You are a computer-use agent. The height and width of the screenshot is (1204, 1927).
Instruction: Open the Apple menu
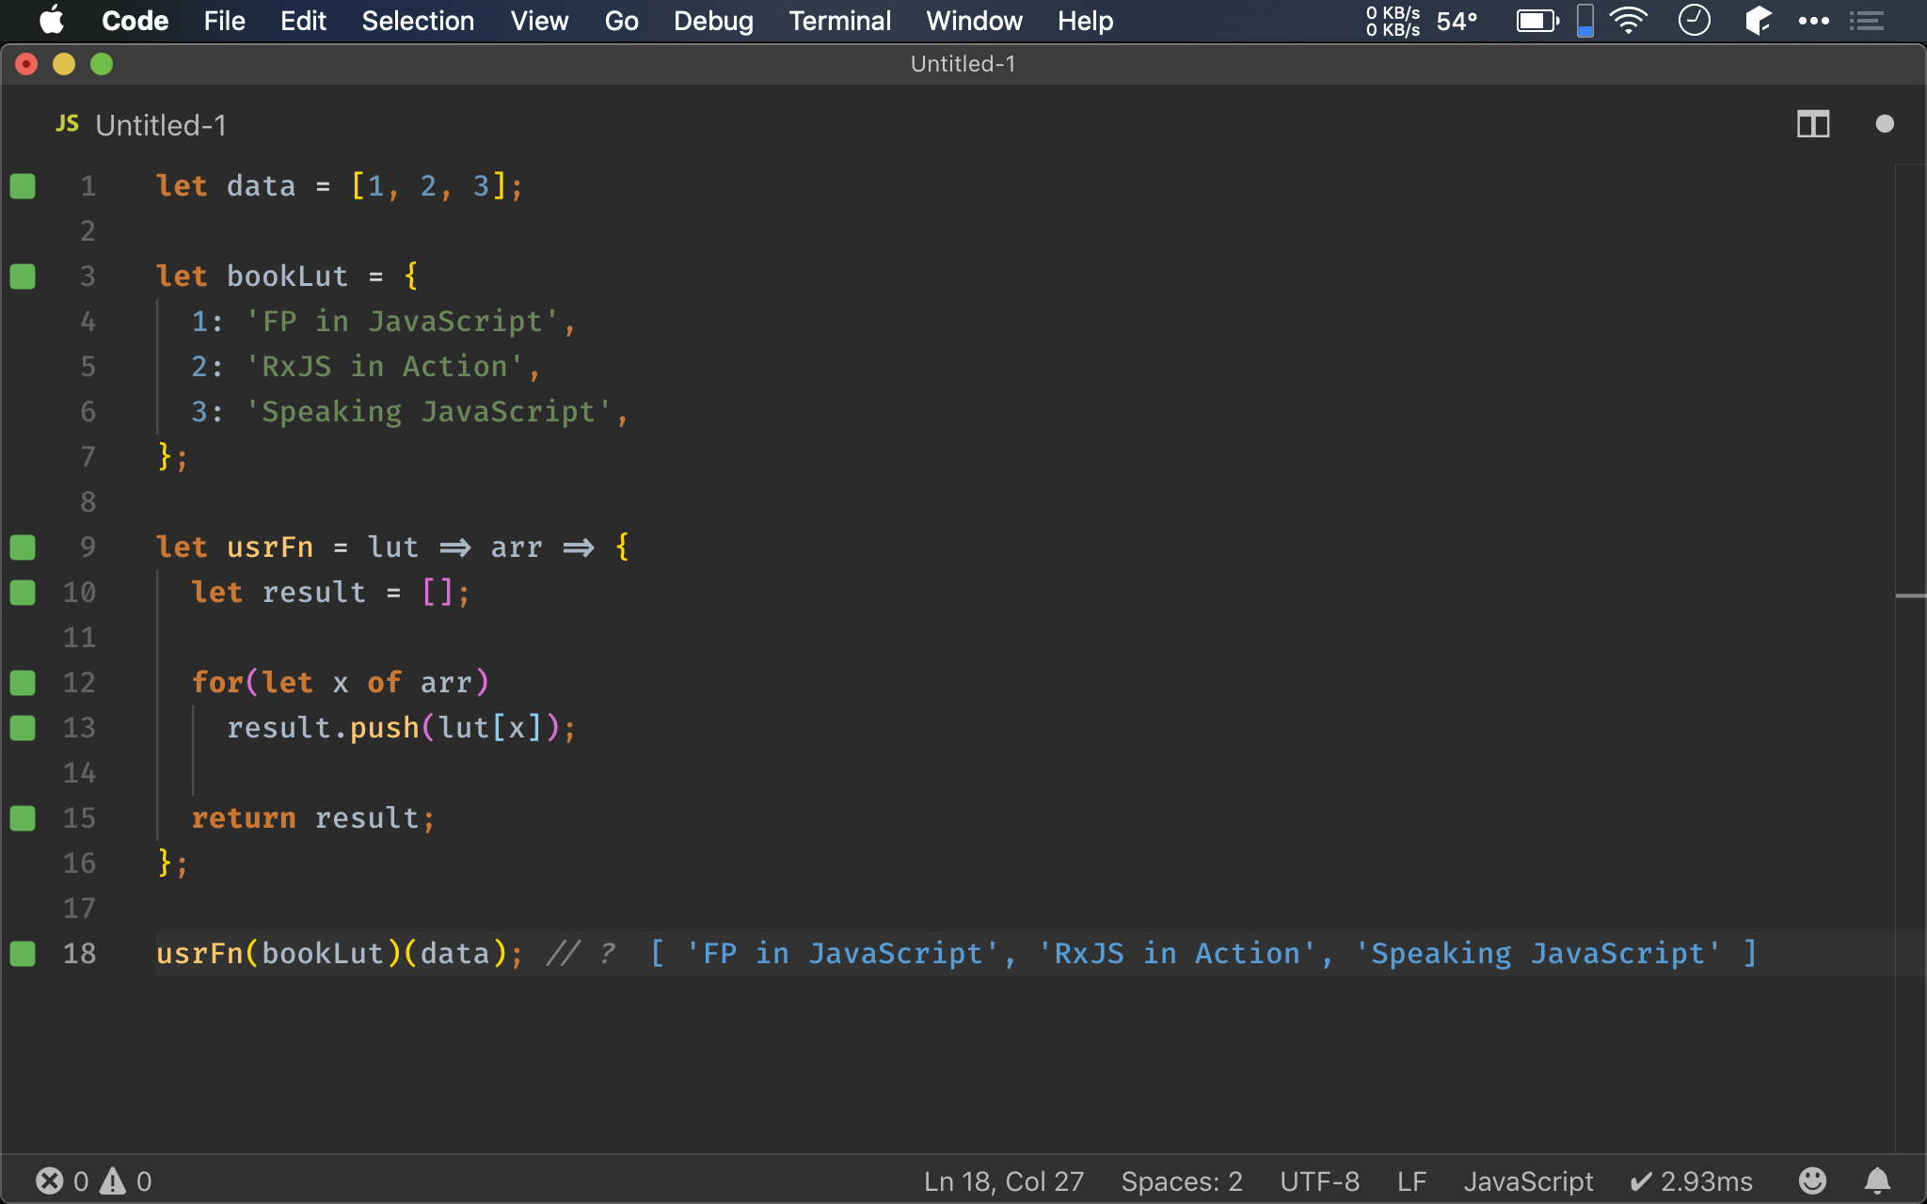[x=52, y=21]
